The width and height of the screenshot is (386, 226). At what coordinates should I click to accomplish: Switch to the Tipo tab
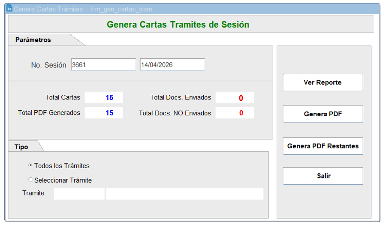click(x=21, y=147)
